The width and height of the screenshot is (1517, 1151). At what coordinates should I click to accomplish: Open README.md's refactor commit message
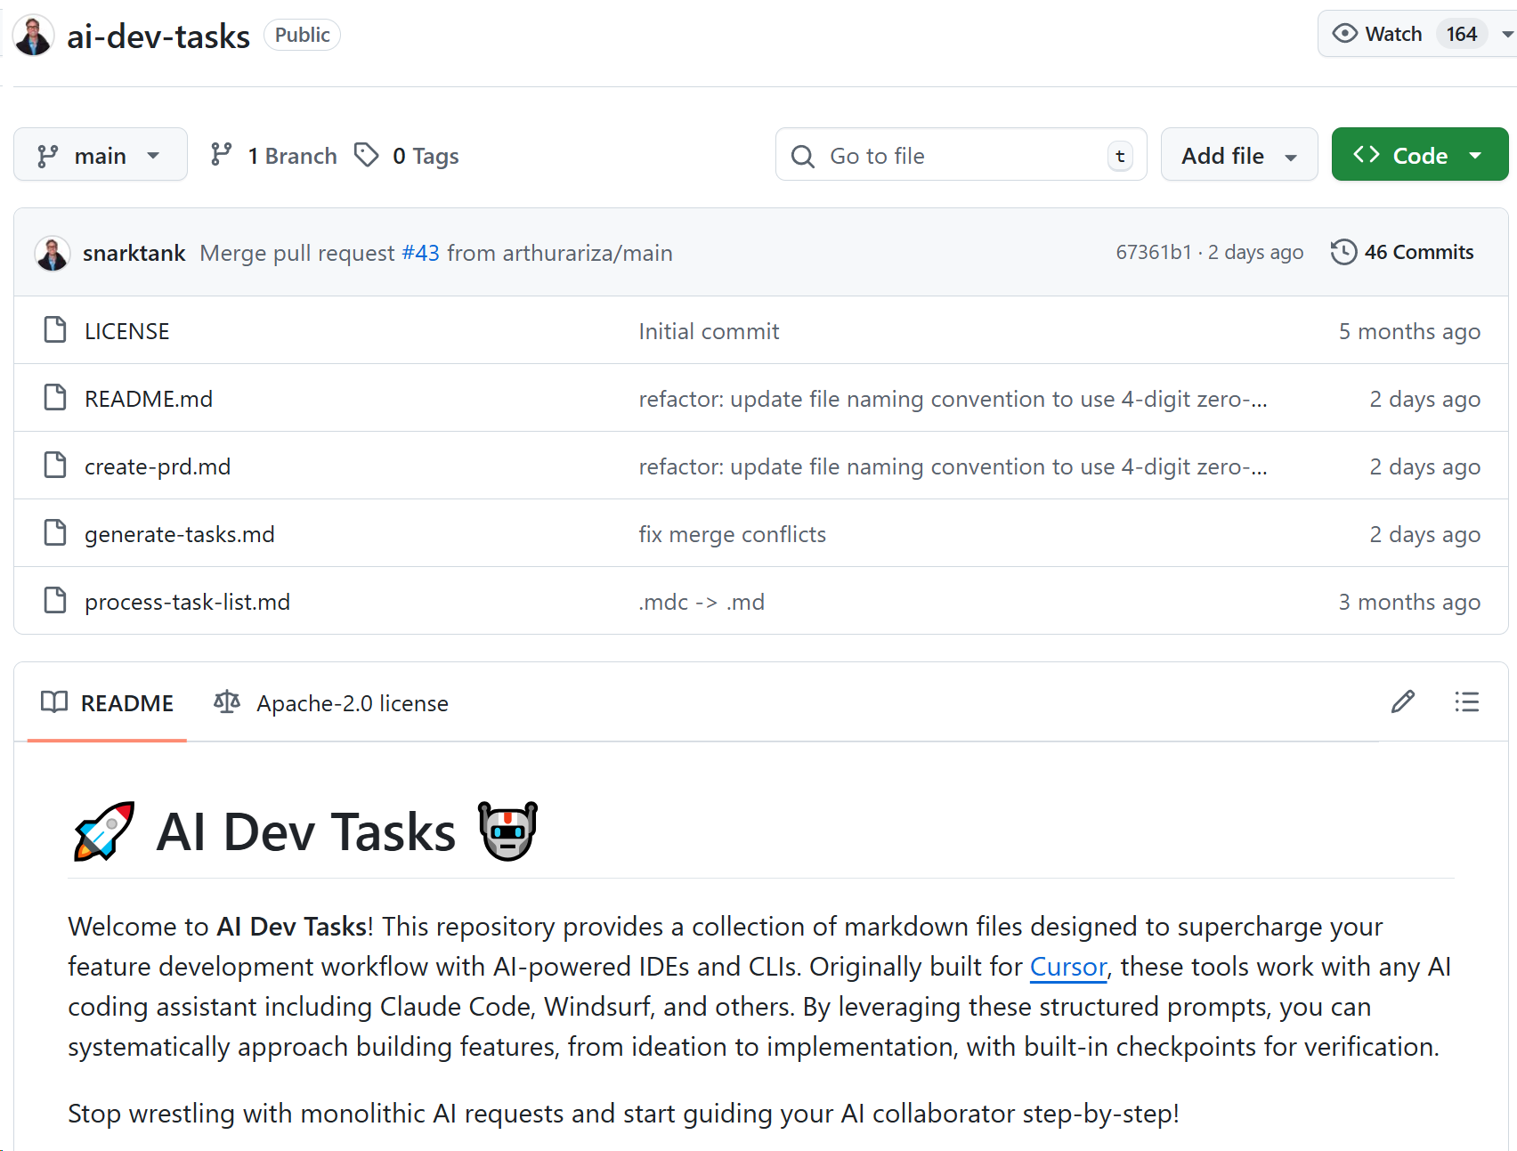click(x=953, y=399)
